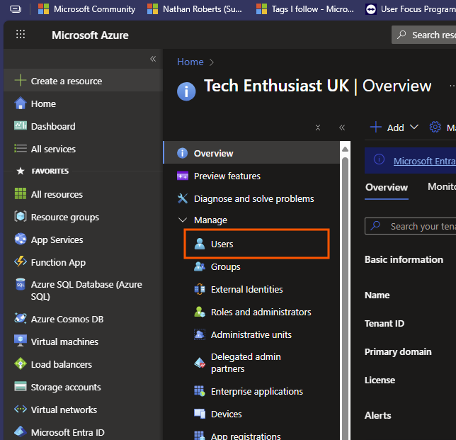
Task: Expand the Add dropdown arrow
Action: (414, 128)
